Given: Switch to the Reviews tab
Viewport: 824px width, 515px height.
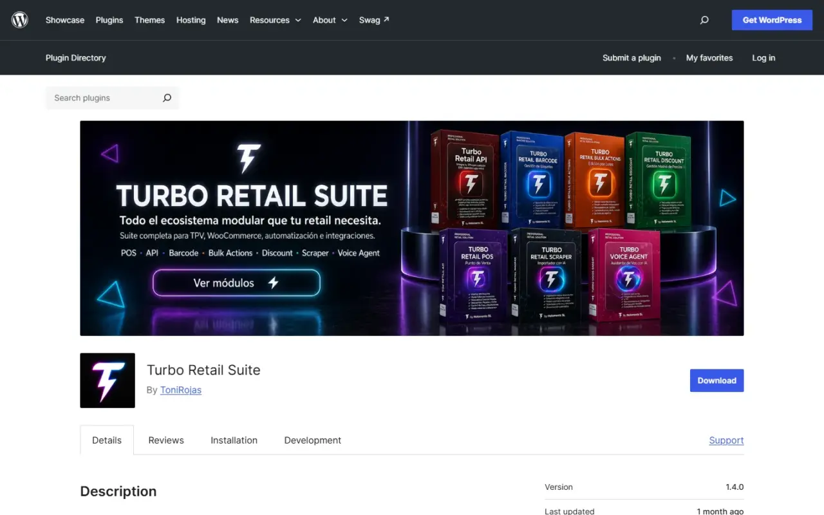Looking at the screenshot, I should (166, 440).
